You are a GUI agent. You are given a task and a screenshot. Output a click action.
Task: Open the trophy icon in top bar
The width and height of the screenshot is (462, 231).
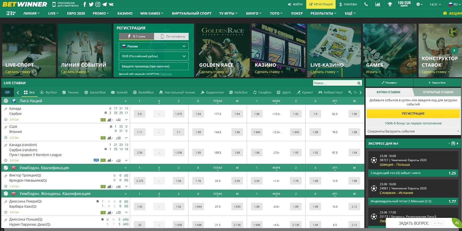(x=390, y=4)
